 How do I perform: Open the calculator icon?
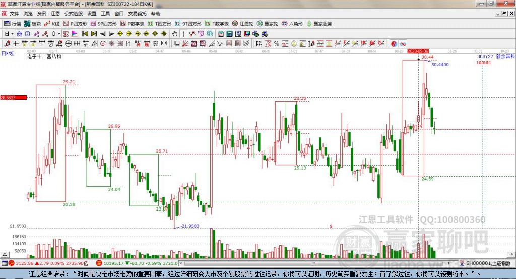pos(229,34)
